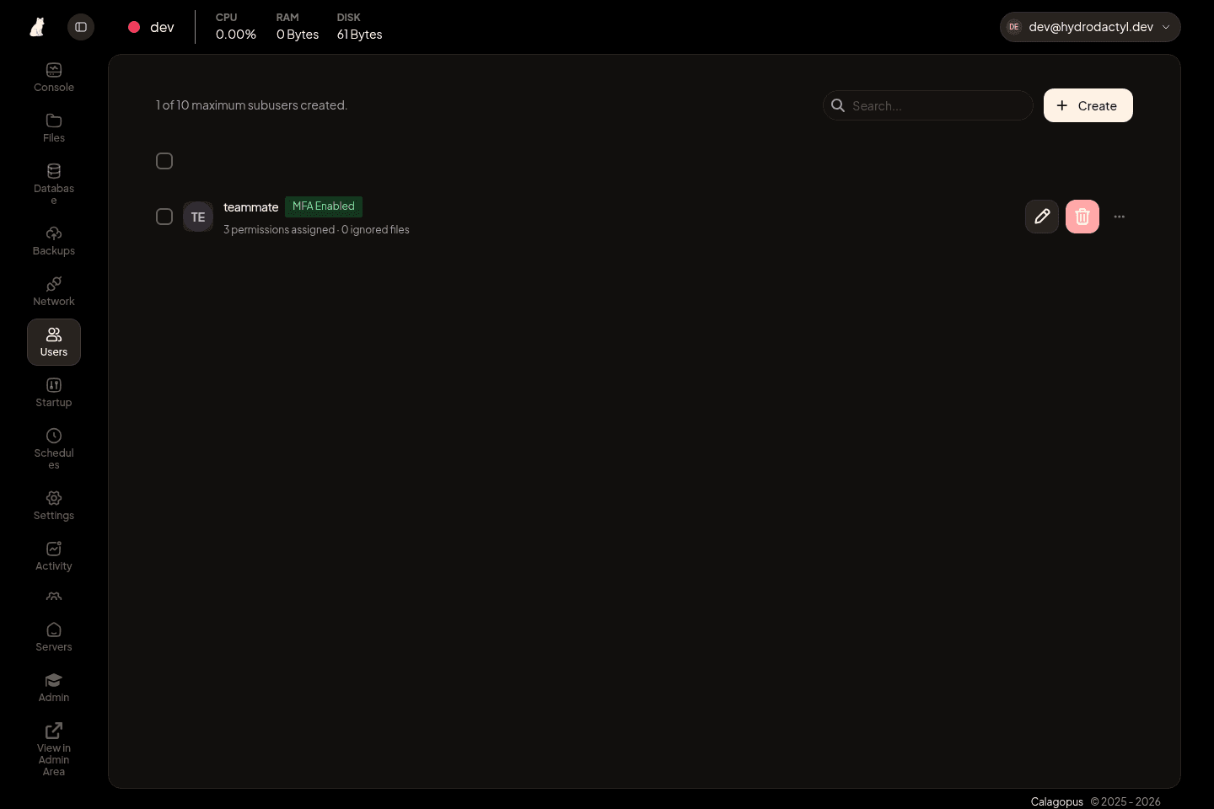The width and height of the screenshot is (1214, 809).
Task: Tick the checkbox for teammate row
Action: pos(164,217)
